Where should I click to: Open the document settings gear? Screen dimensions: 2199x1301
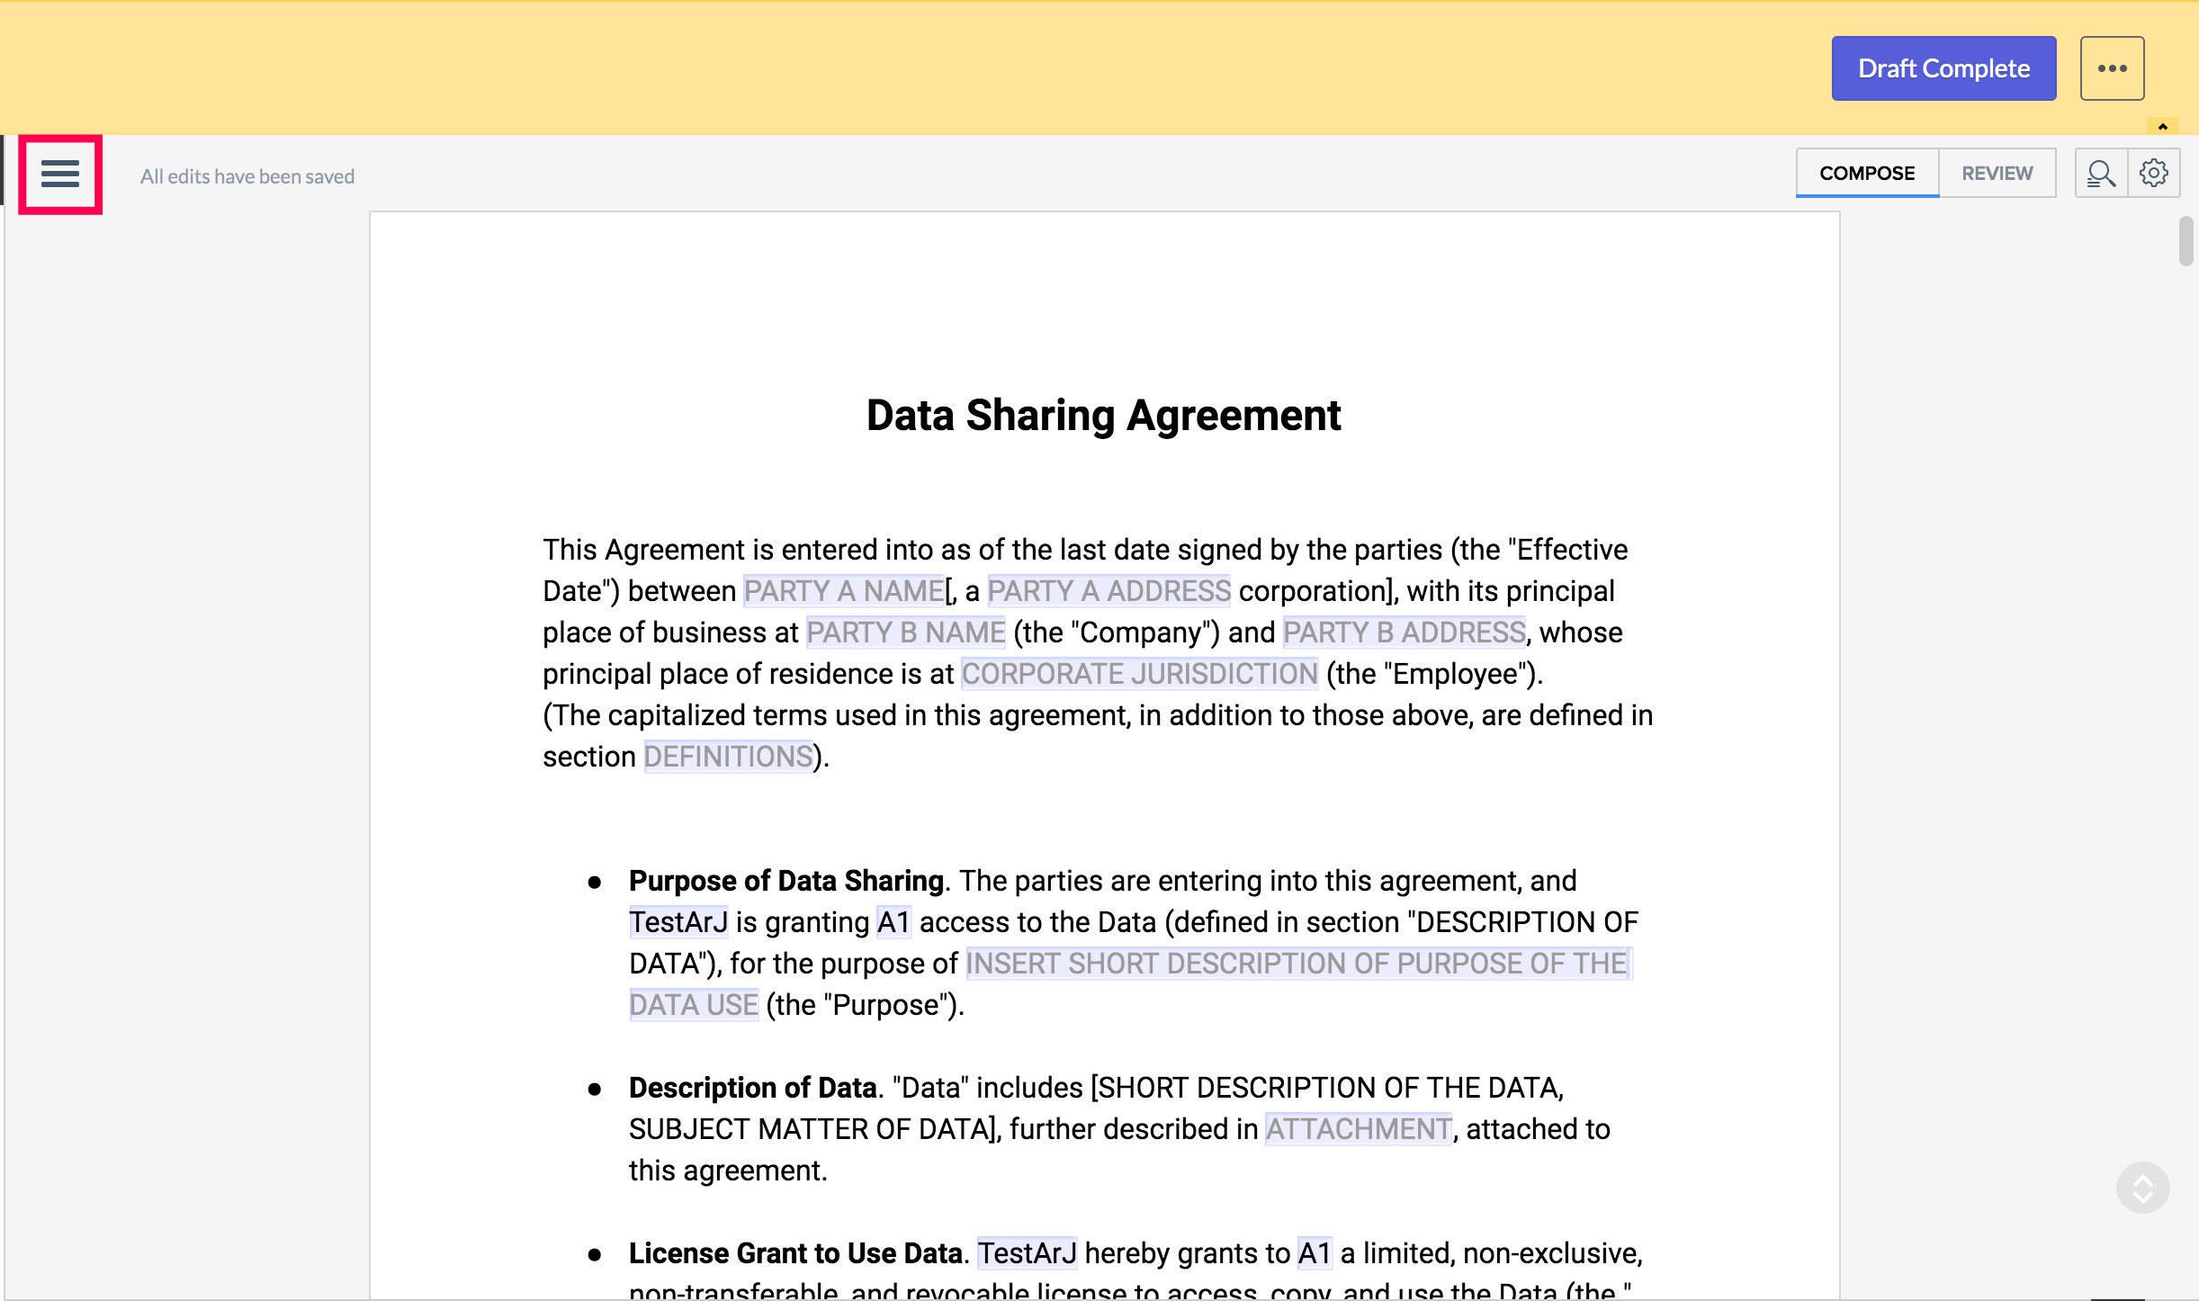tap(2154, 172)
